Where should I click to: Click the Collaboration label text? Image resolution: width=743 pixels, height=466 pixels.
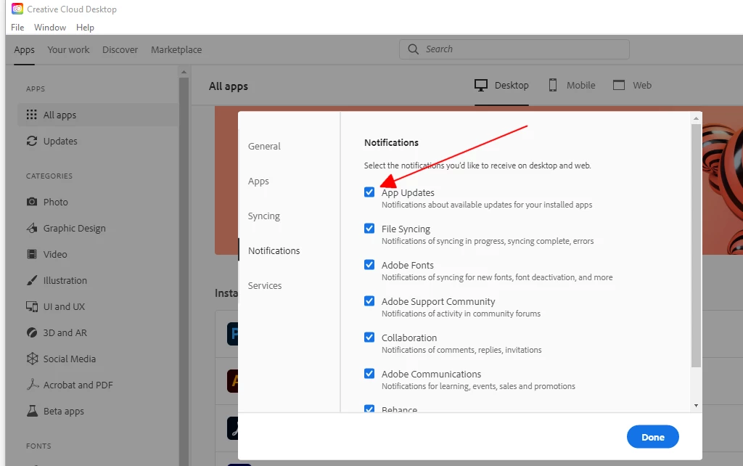point(409,338)
